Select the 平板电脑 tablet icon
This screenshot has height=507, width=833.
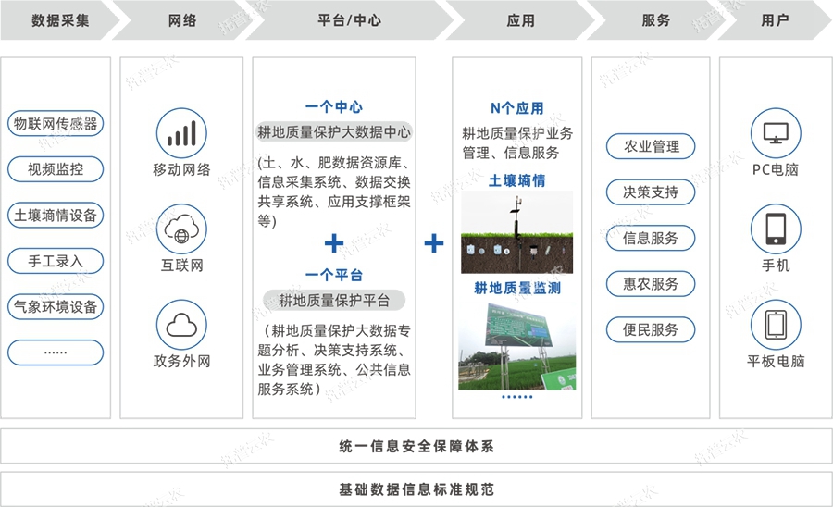(775, 325)
